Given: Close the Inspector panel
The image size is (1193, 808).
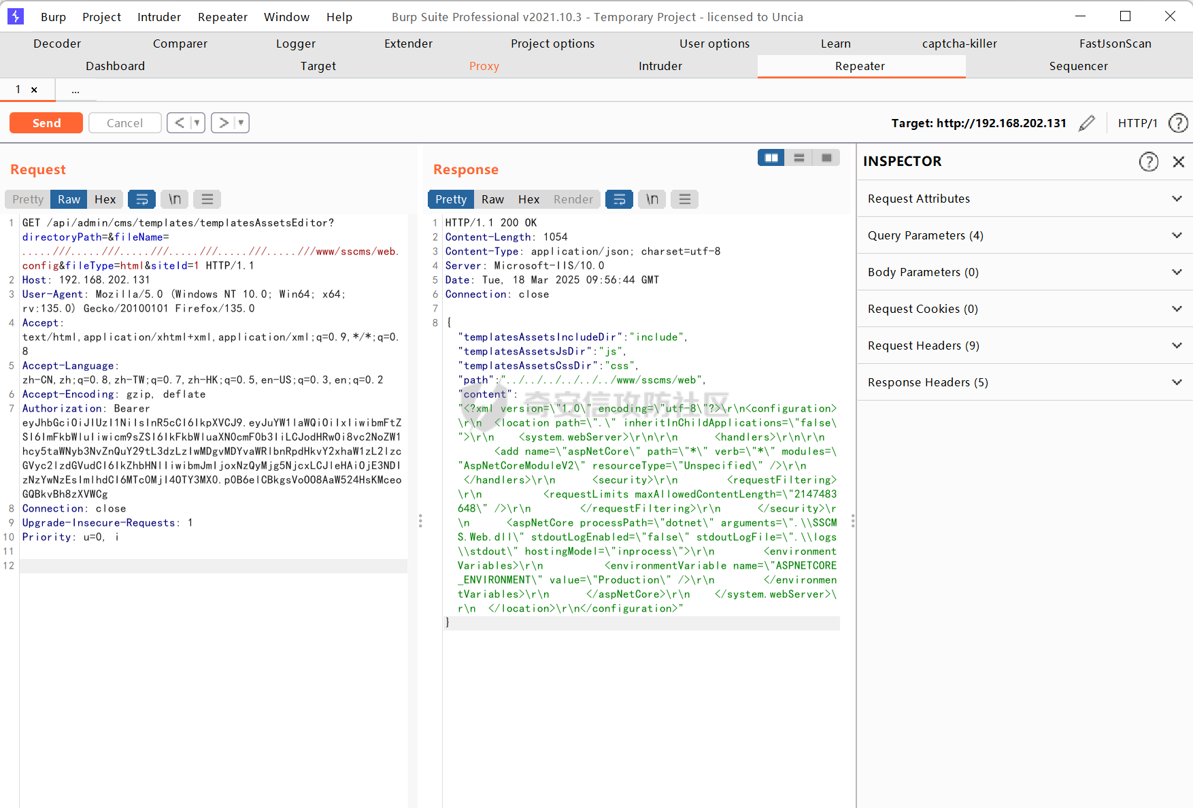Looking at the screenshot, I should point(1179,161).
